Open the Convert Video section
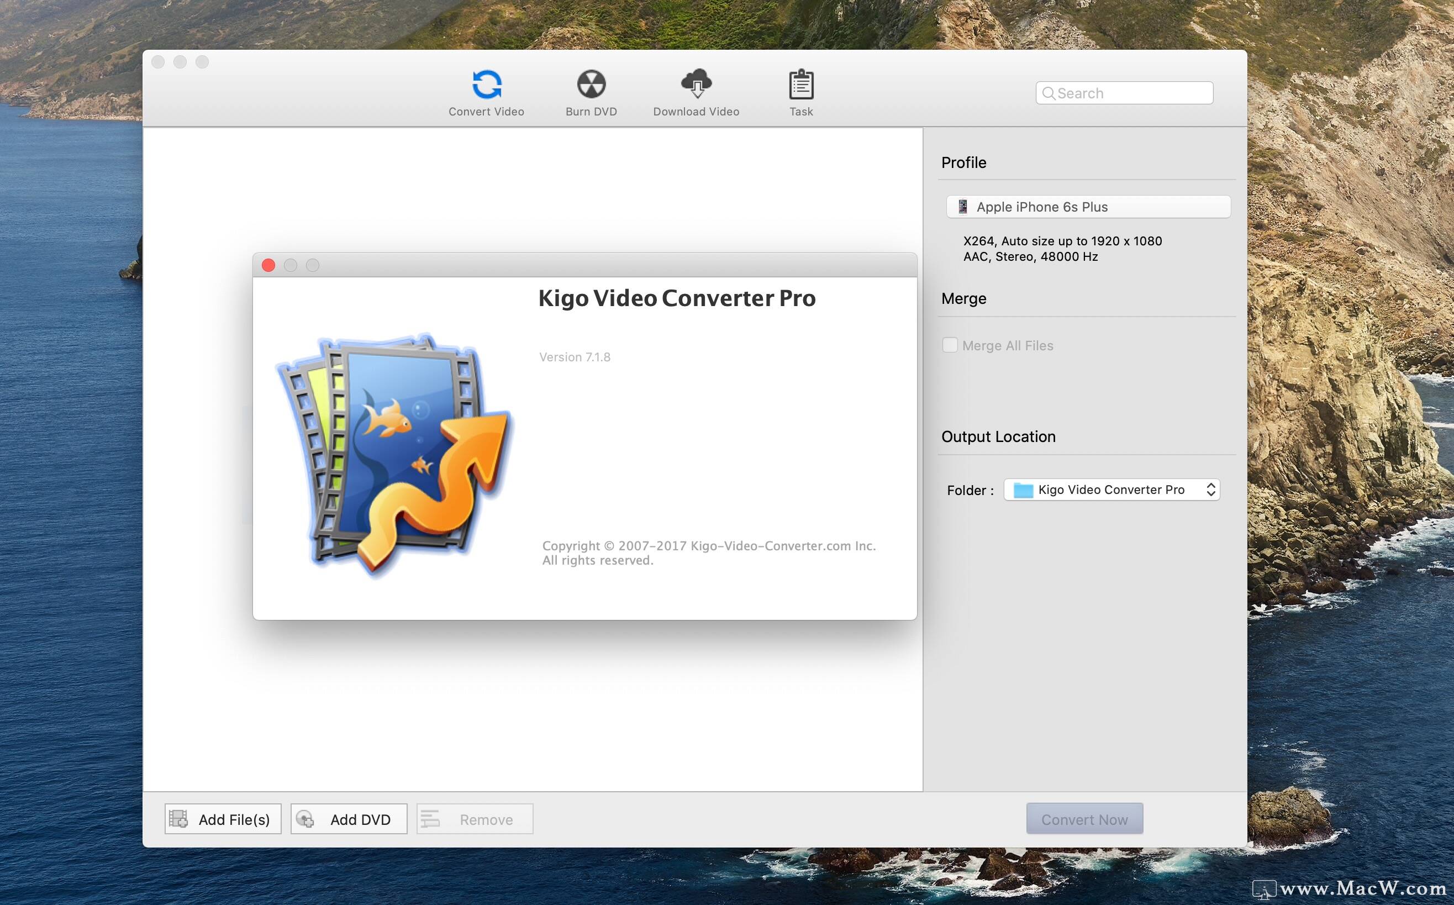This screenshot has width=1454, height=905. coord(486,93)
